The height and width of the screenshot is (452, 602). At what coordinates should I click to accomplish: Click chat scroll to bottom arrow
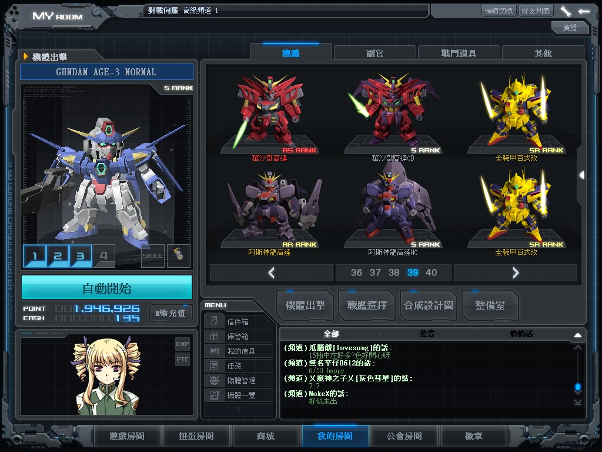(x=578, y=402)
